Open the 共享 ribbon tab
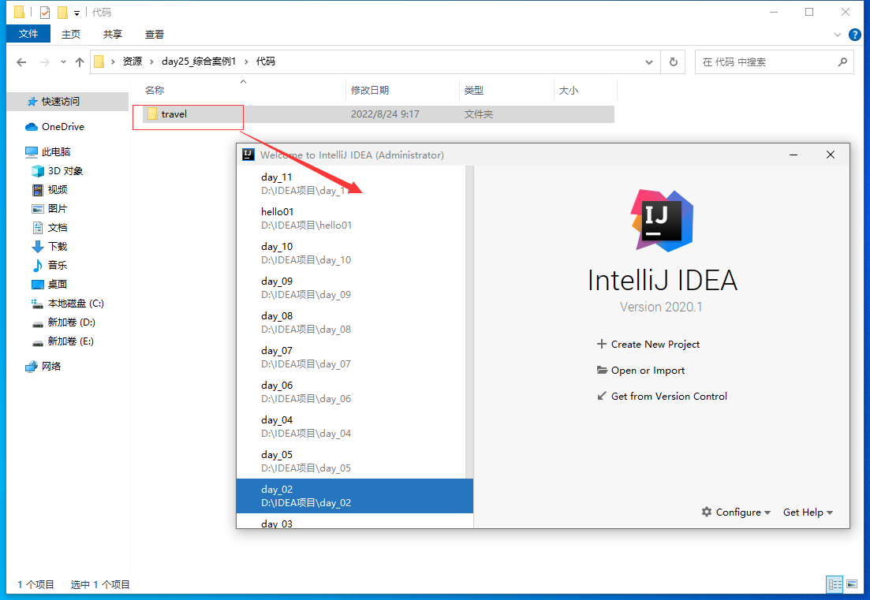Viewport: 870px width, 600px height. [x=112, y=34]
